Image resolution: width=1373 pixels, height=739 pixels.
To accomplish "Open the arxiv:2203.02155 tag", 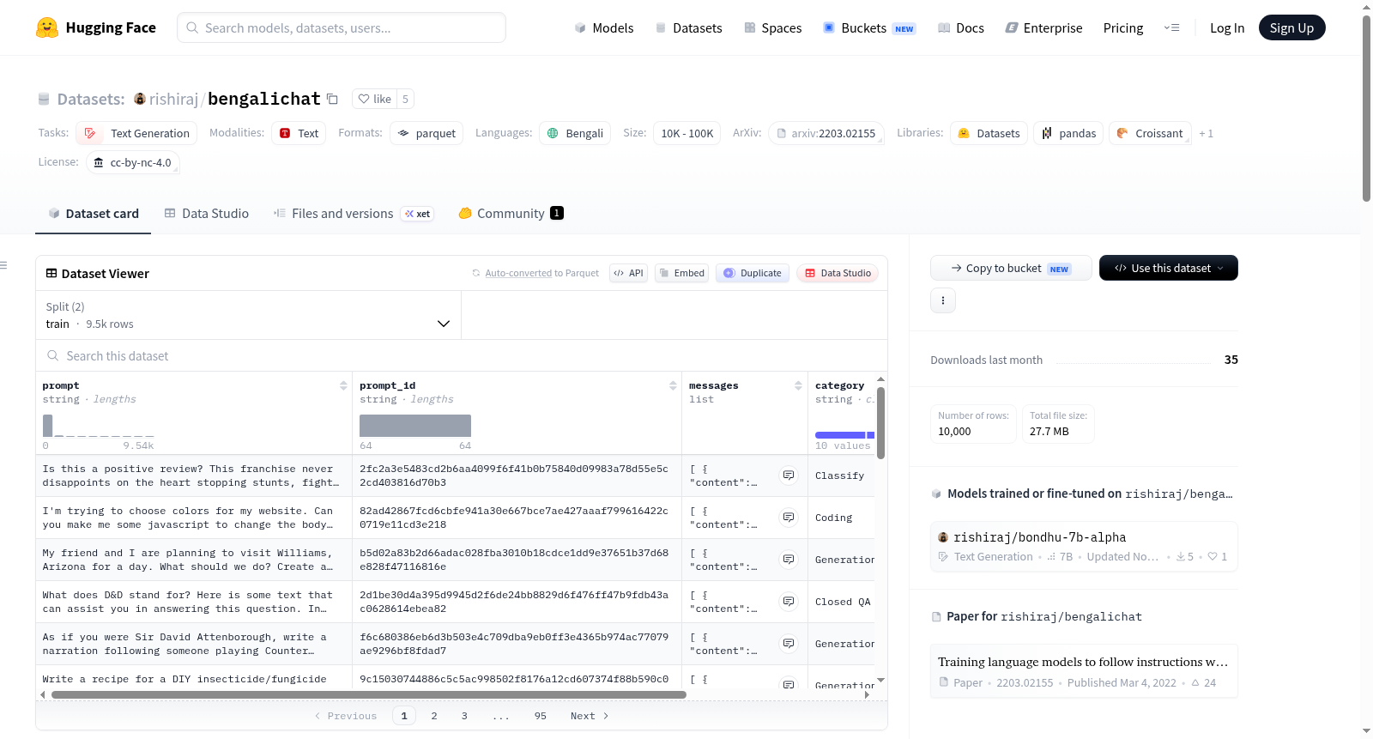I will pos(826,133).
